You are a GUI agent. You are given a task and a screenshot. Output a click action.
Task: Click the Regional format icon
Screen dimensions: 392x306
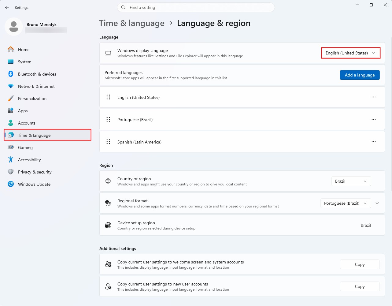pyautogui.click(x=108, y=203)
